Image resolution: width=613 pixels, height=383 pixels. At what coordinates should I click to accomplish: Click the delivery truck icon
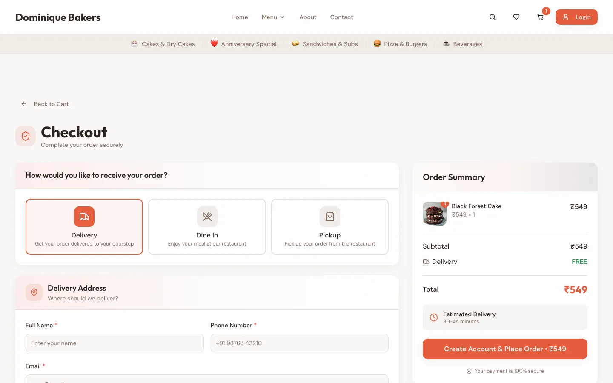[84, 217]
